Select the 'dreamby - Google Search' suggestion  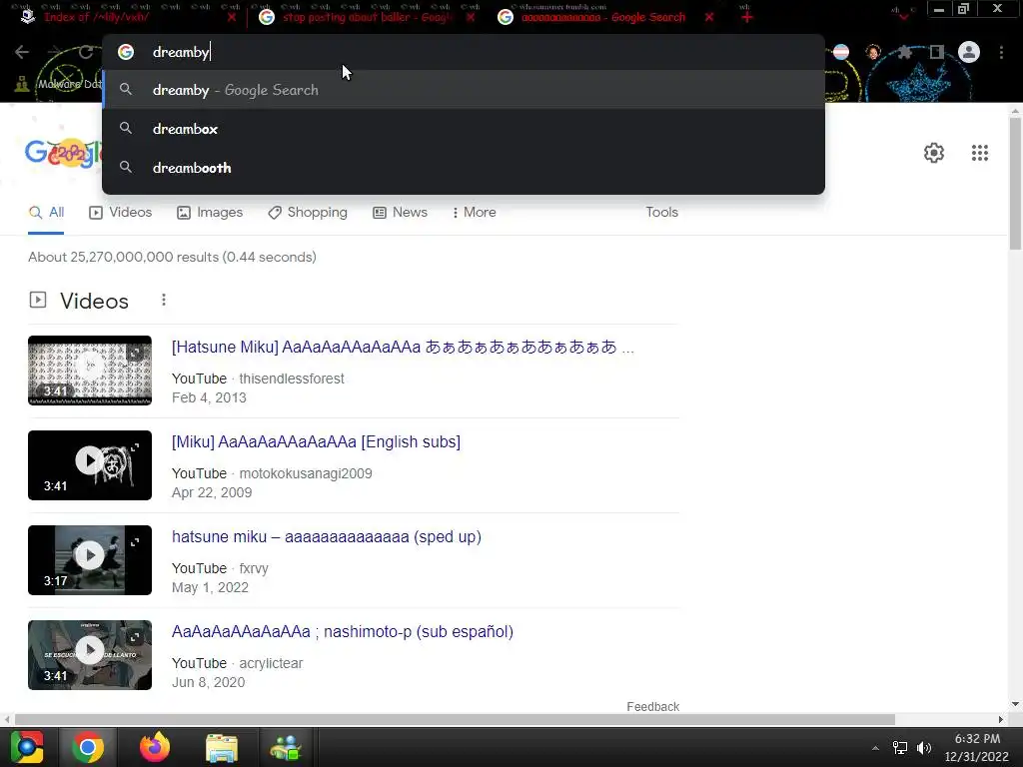click(464, 90)
